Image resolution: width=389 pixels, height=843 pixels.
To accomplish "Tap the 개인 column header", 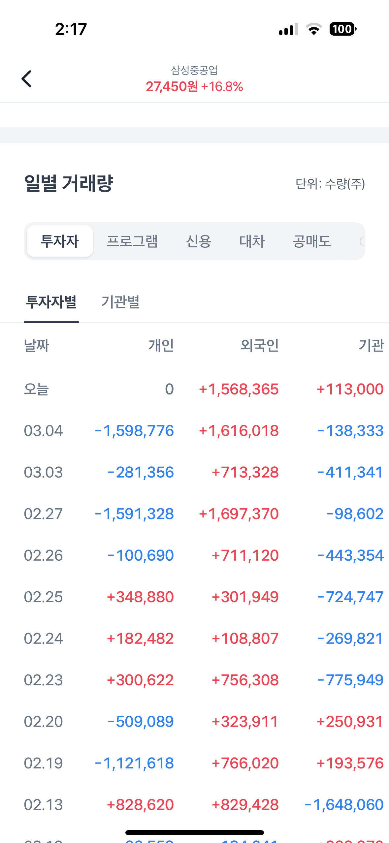I will pyautogui.click(x=161, y=346).
